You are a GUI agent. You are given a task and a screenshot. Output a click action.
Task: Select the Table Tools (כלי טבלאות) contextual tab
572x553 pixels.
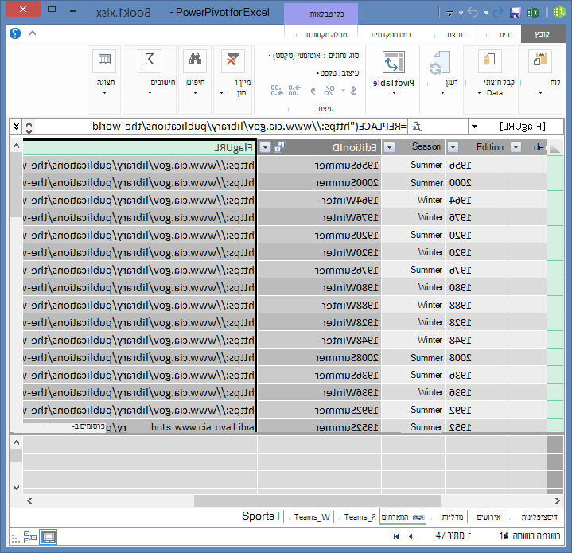click(x=321, y=14)
